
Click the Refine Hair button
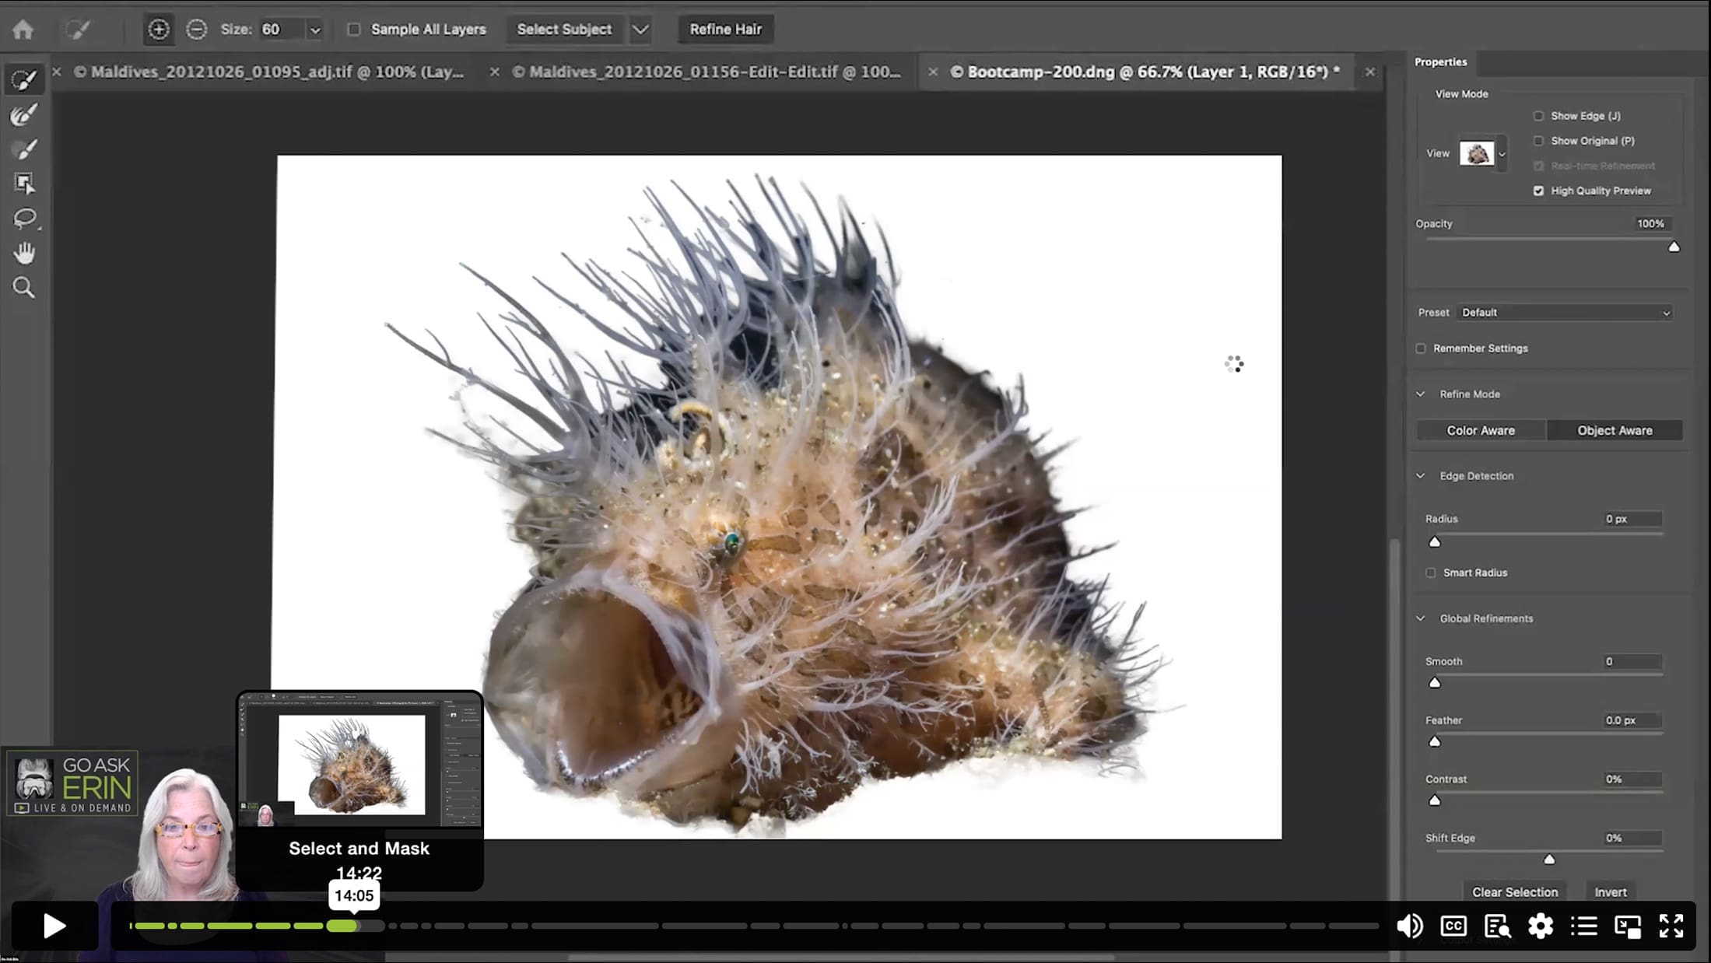726,30
